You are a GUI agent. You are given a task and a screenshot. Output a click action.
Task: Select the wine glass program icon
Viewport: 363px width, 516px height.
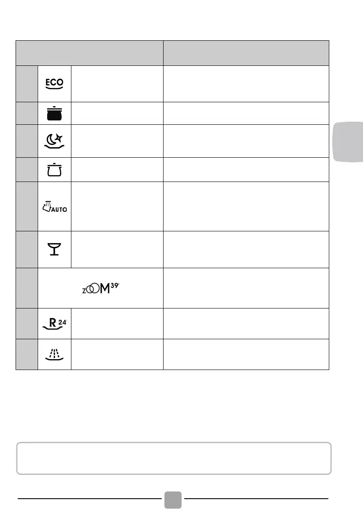coord(55,249)
